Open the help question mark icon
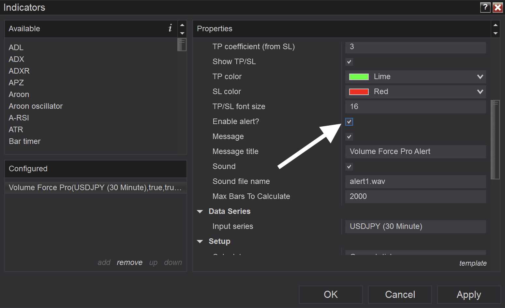Image resolution: width=505 pixels, height=308 pixels. [485, 7]
